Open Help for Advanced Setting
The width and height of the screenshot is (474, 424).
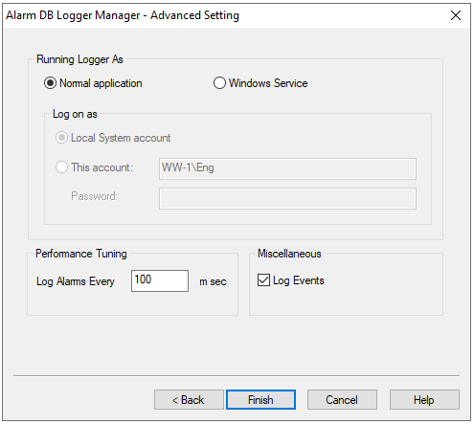click(x=424, y=399)
